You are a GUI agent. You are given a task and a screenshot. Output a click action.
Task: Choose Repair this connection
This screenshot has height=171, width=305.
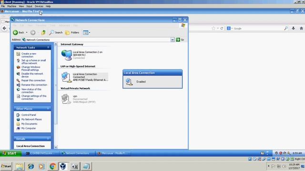click(33, 80)
